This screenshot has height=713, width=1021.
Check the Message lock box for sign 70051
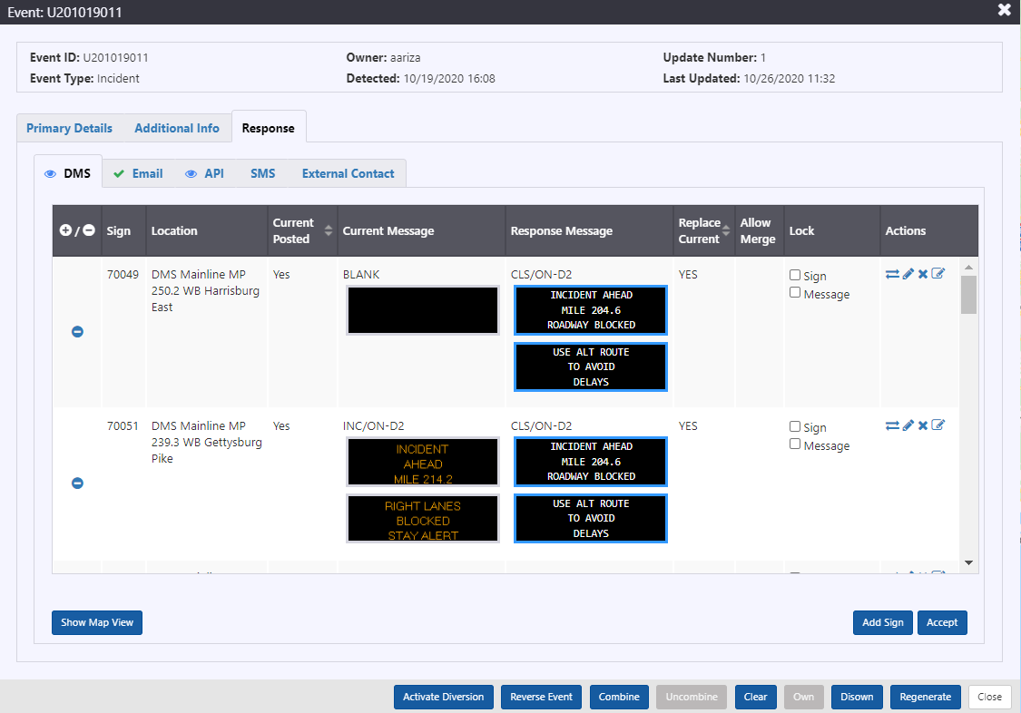(x=795, y=444)
